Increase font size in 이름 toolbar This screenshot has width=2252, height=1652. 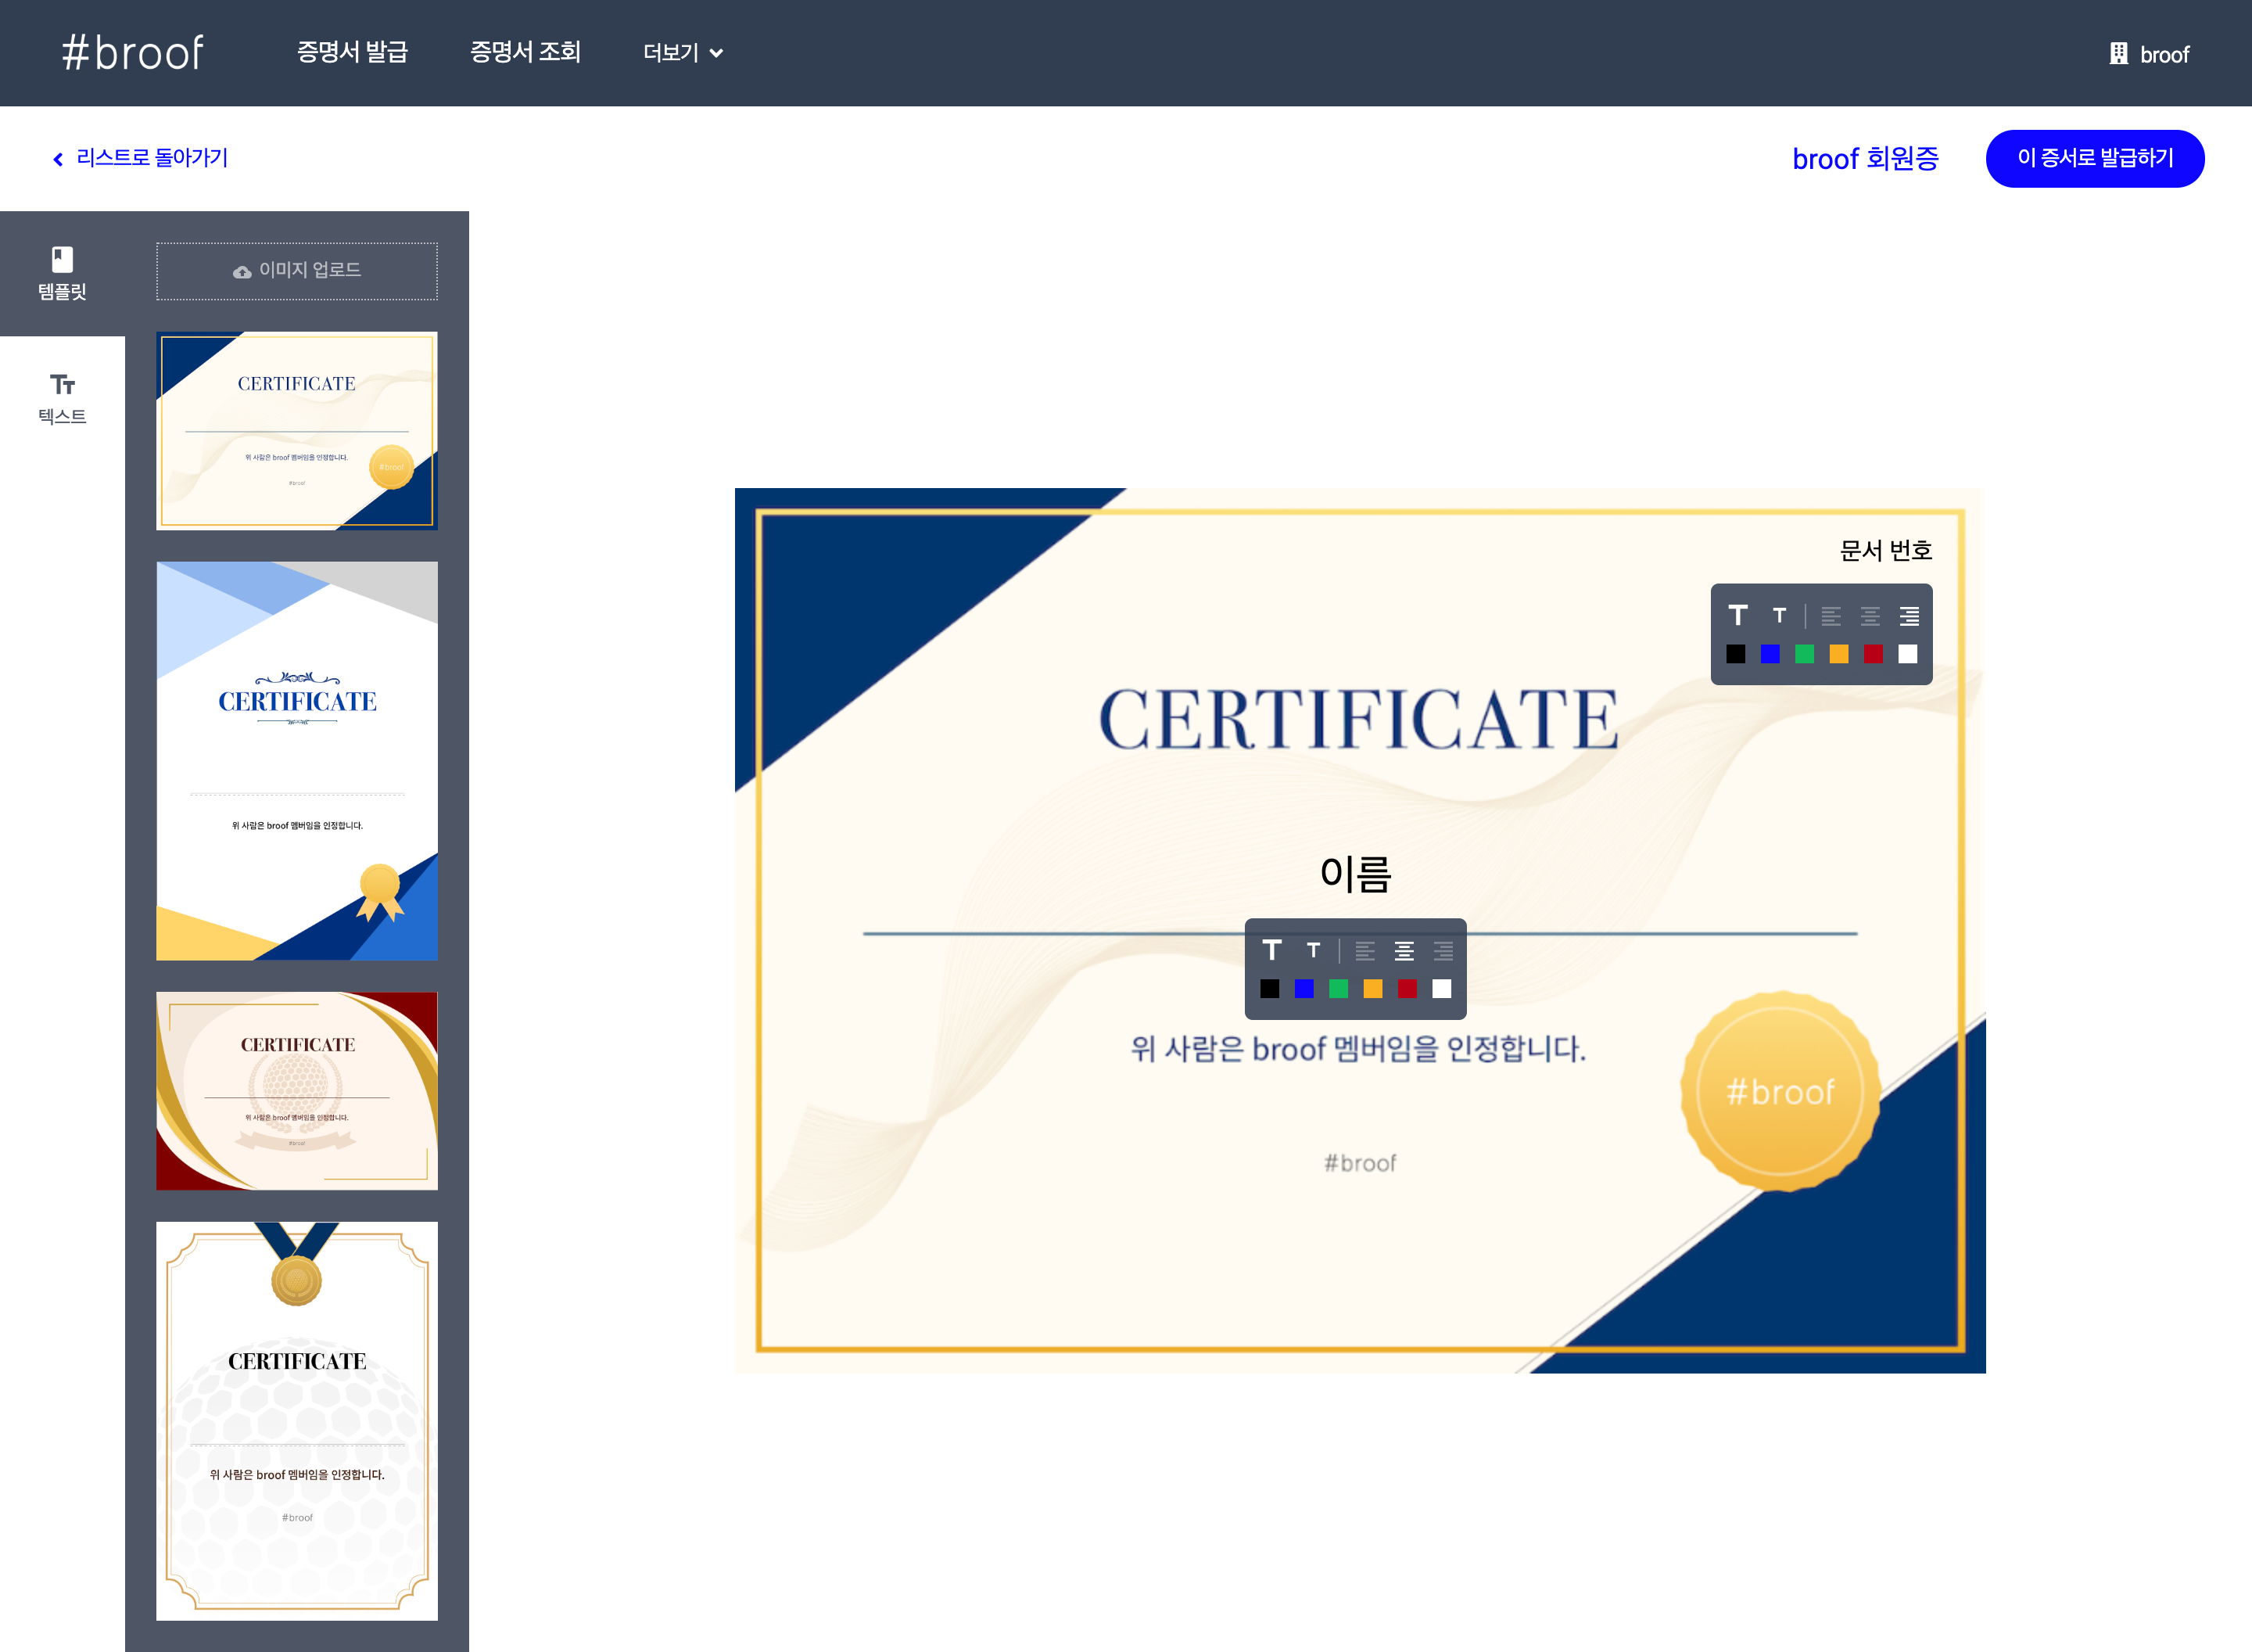coord(1271,950)
